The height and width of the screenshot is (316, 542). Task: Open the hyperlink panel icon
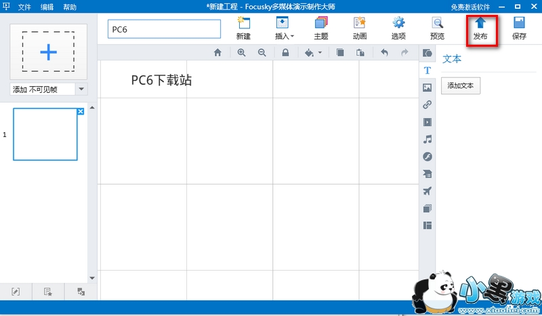click(x=428, y=104)
